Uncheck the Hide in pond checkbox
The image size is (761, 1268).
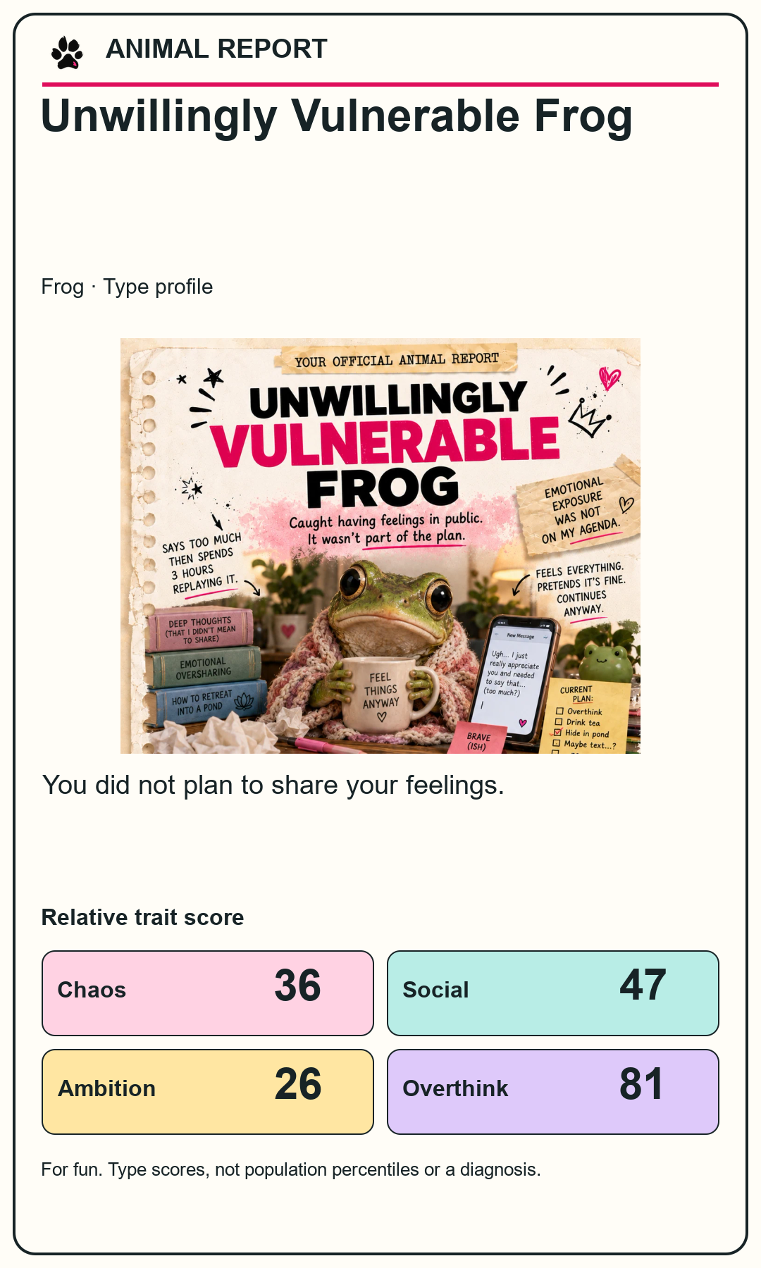(x=557, y=733)
